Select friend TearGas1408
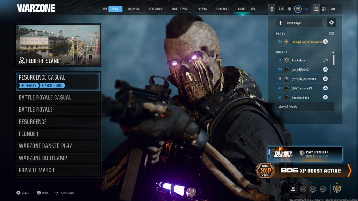 coord(305,98)
